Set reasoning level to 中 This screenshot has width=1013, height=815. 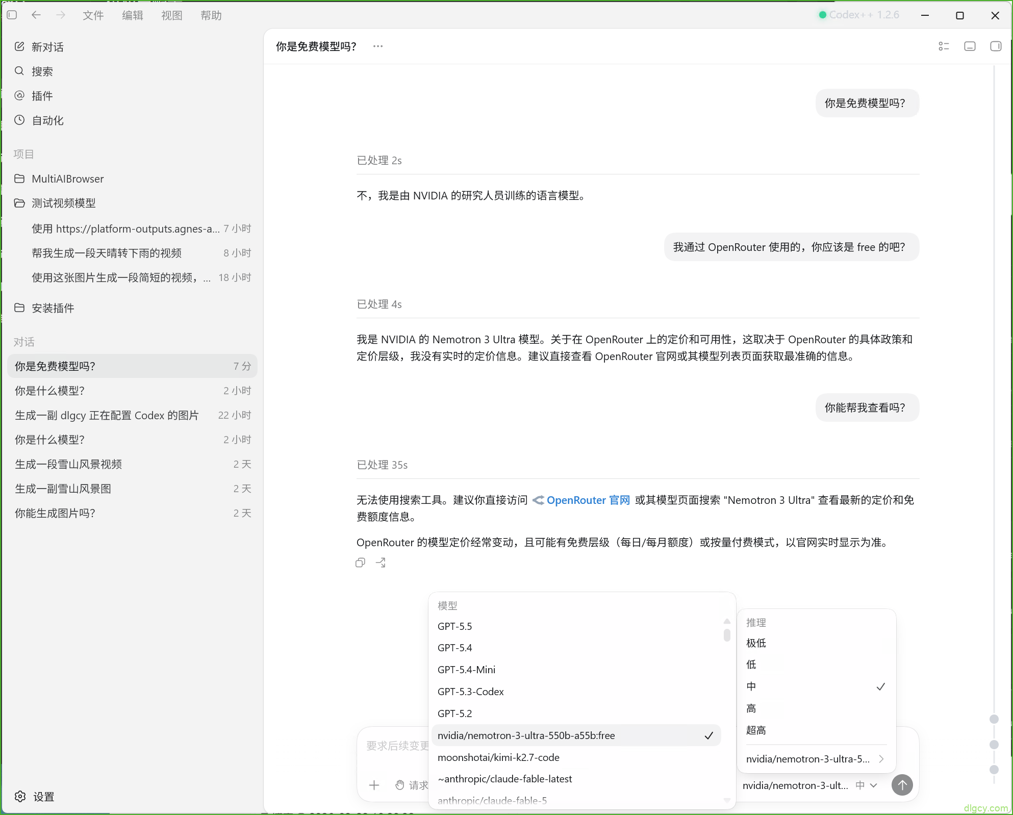click(x=816, y=686)
